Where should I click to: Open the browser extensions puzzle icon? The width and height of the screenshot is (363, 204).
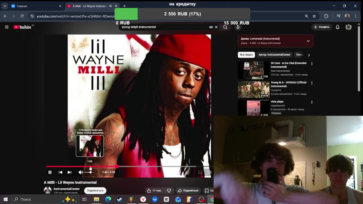pos(326,16)
